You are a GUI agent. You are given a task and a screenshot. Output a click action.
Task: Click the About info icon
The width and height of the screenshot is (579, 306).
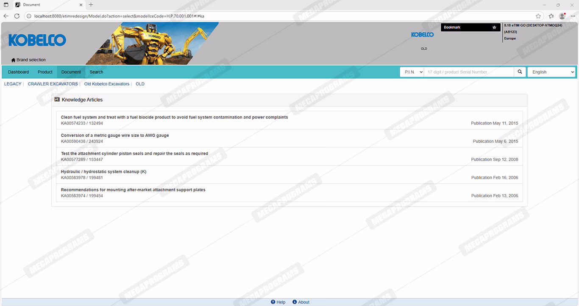[x=295, y=302]
